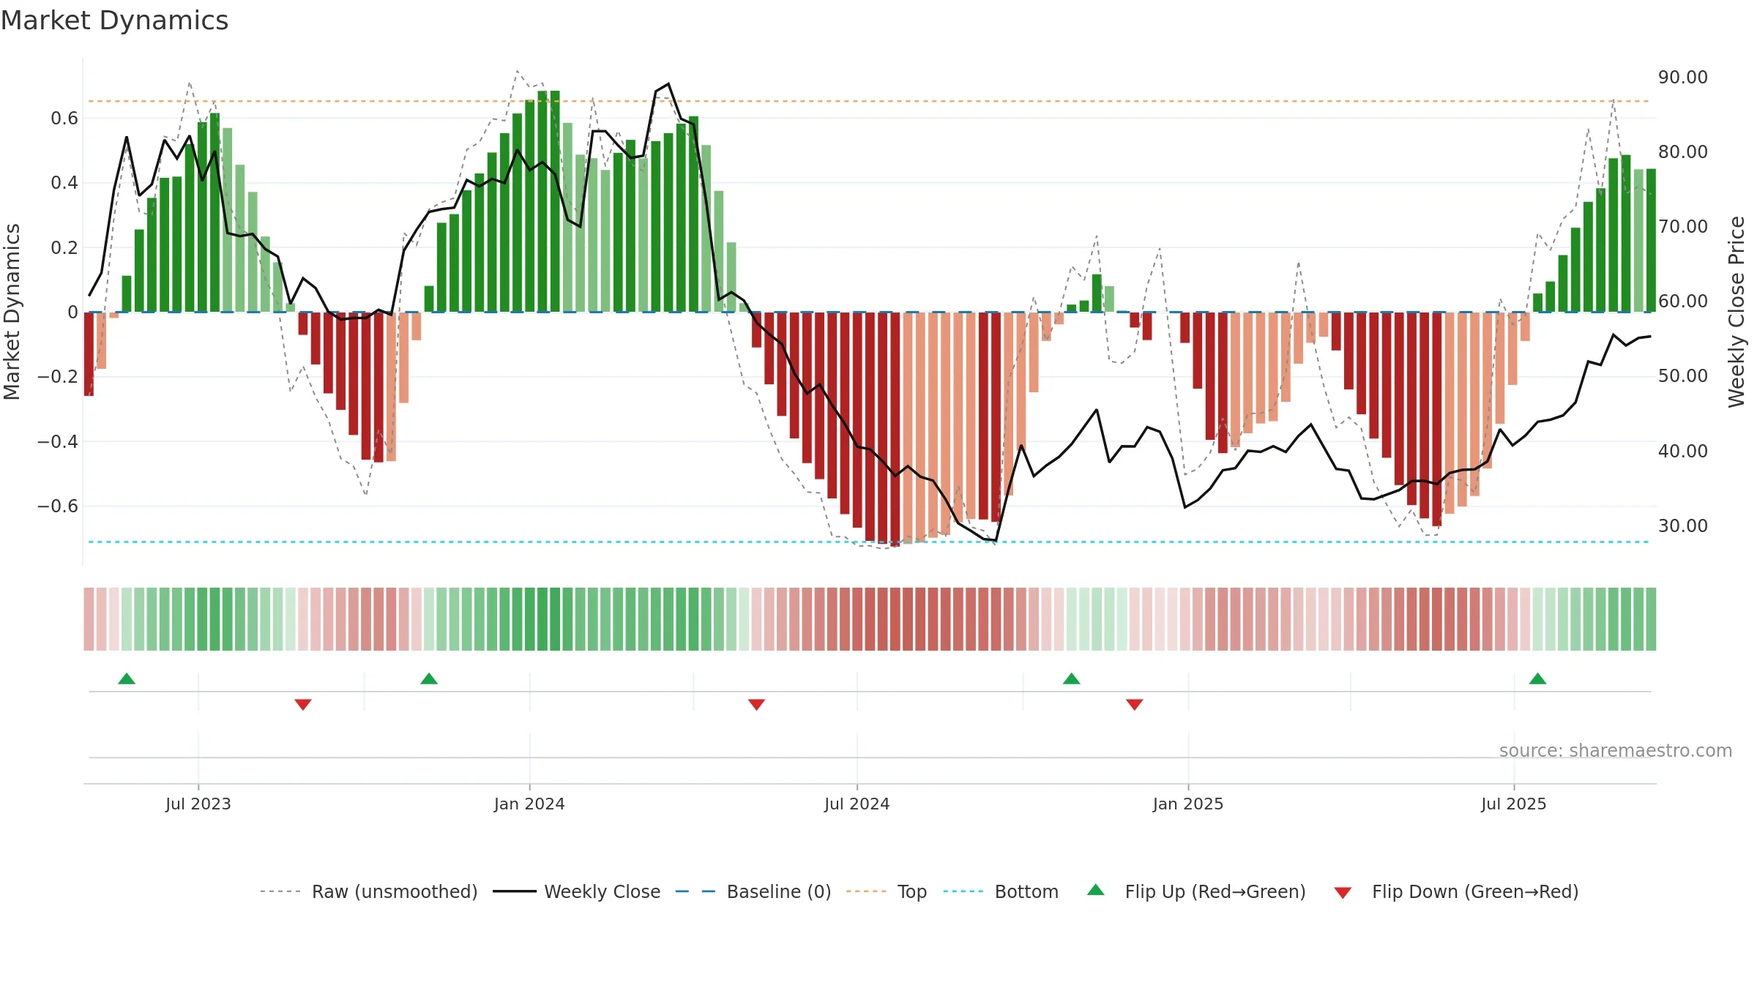Click the Market Dynamics chart title

115,20
